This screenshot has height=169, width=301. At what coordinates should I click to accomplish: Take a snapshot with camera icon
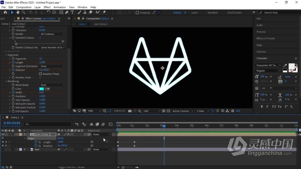pos(130,111)
